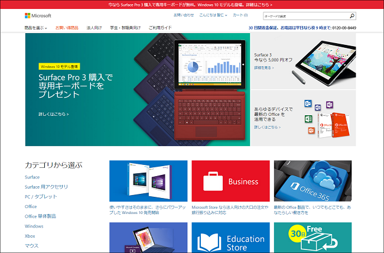Open the ご利用ガイド menu item
This screenshot has width=384, height=253.
pos(160,28)
